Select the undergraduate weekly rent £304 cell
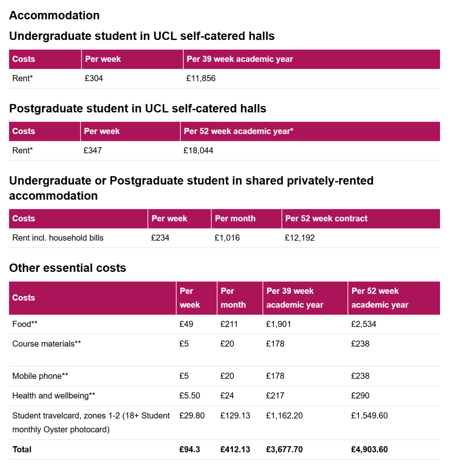450x470 pixels. coord(94,78)
